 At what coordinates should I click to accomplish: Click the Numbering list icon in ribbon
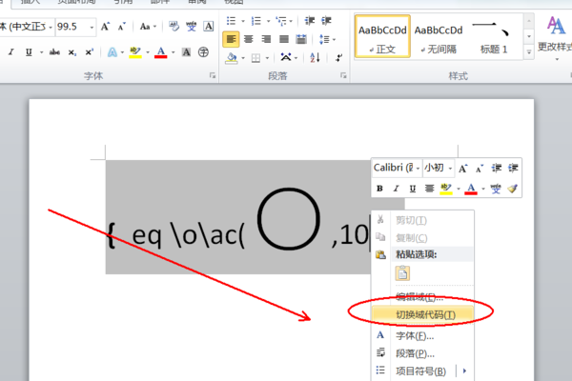256,21
